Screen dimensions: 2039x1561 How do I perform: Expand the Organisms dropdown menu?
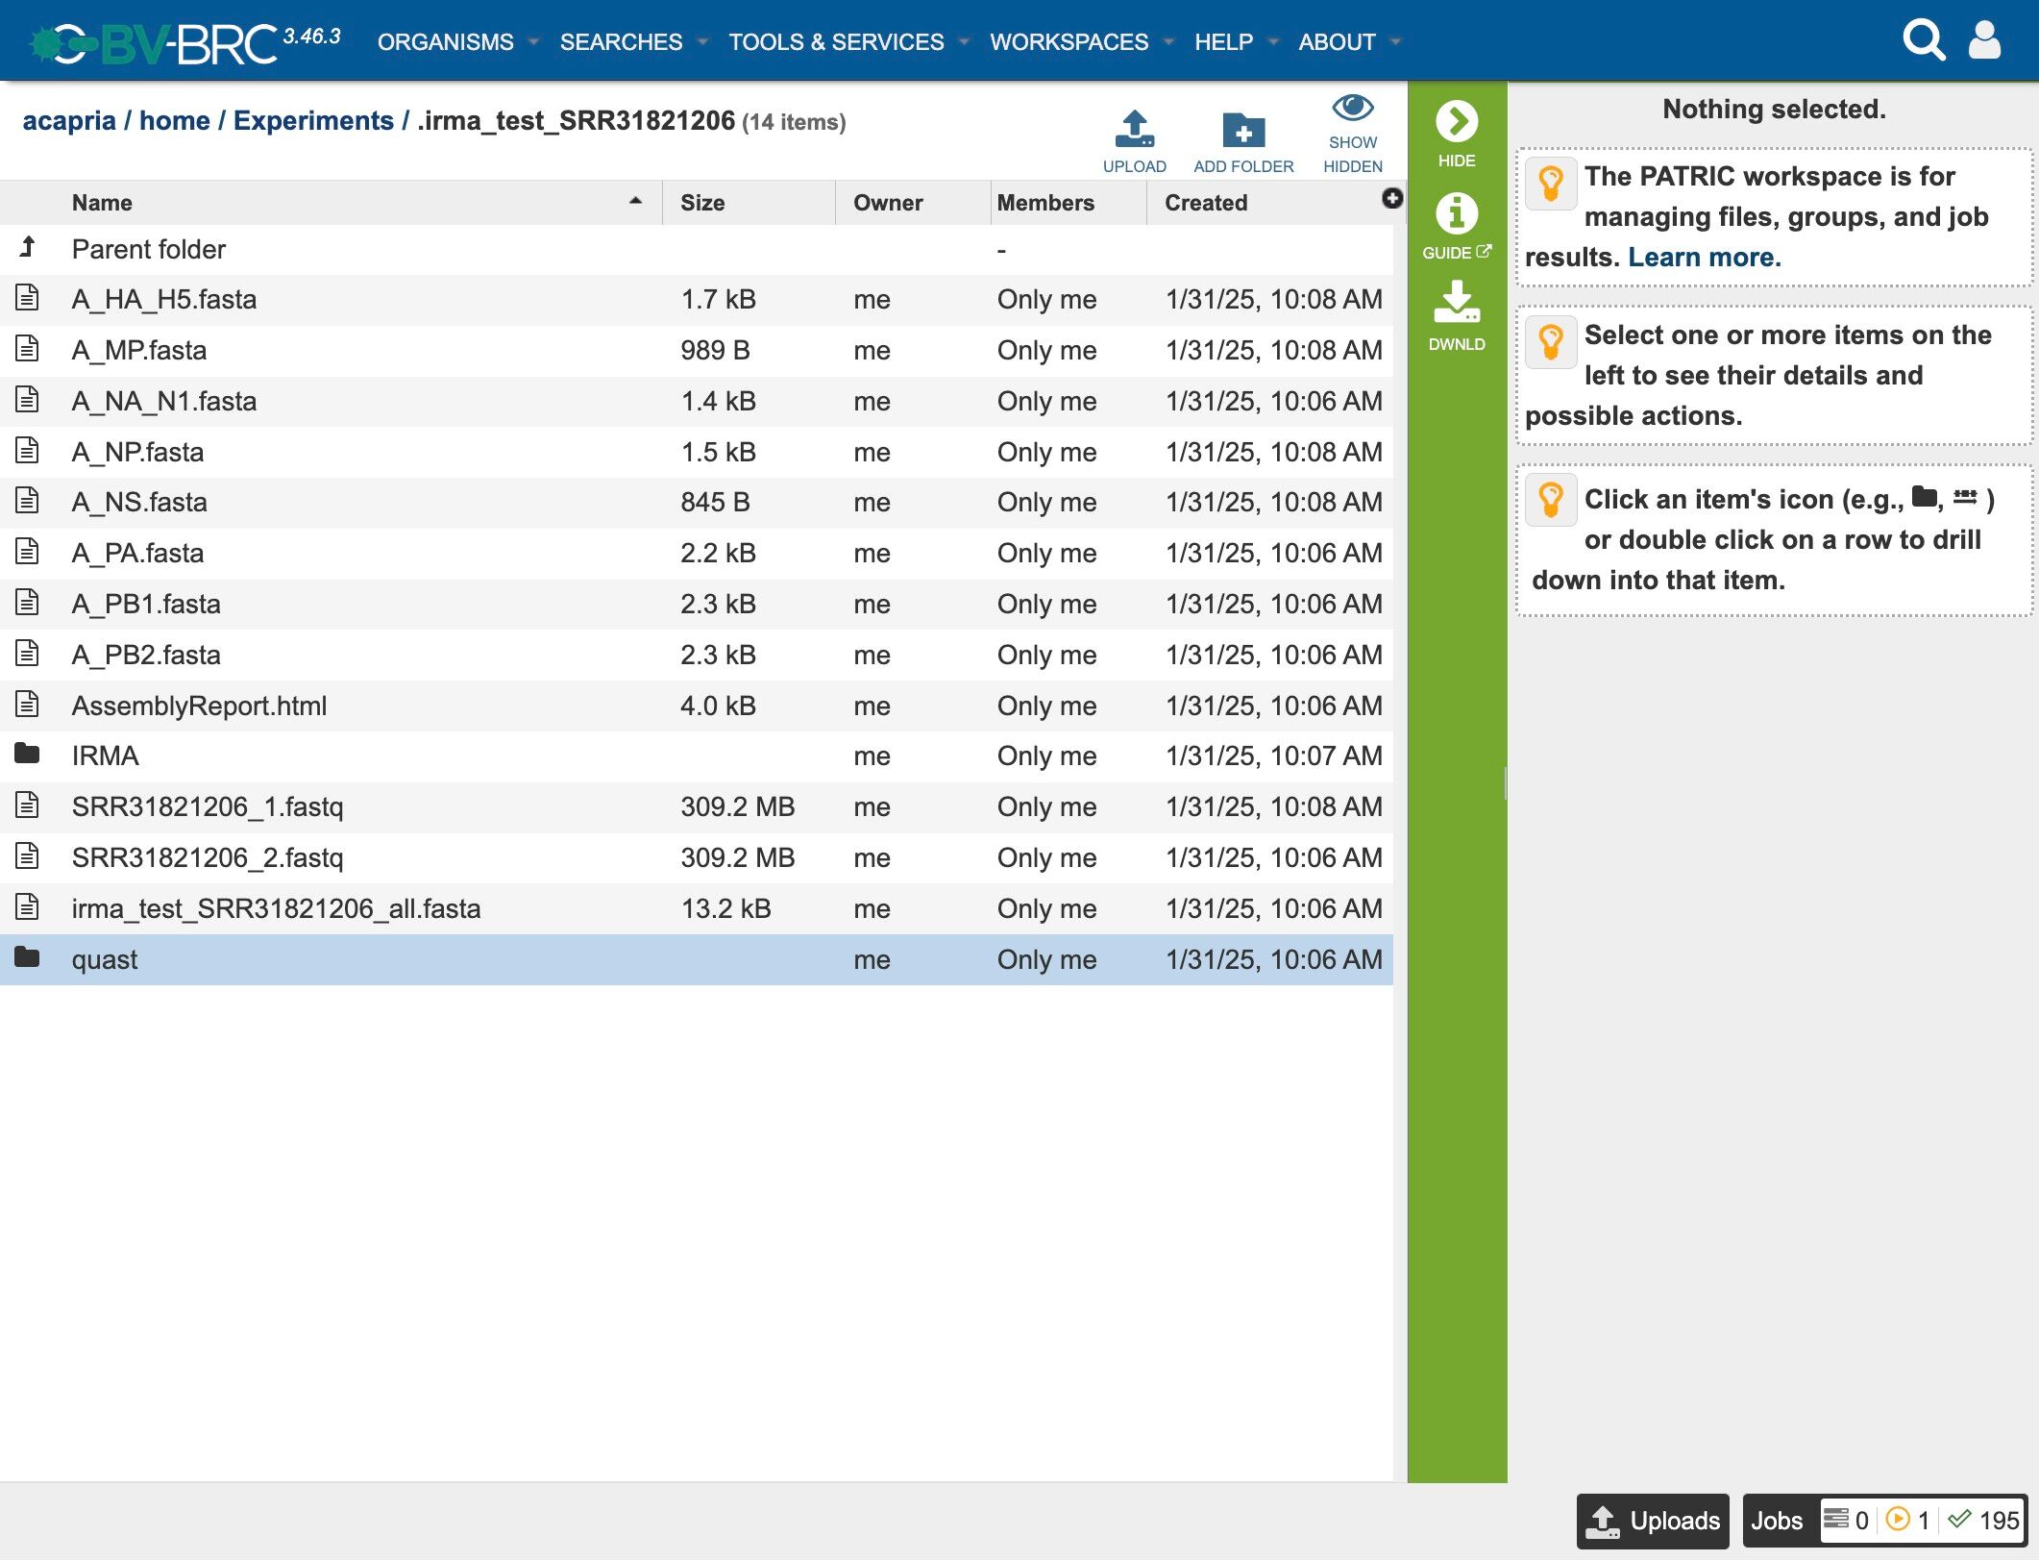pyautogui.click(x=446, y=42)
